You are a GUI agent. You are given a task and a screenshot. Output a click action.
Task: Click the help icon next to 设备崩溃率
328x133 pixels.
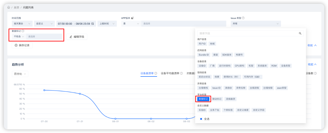click(156, 73)
